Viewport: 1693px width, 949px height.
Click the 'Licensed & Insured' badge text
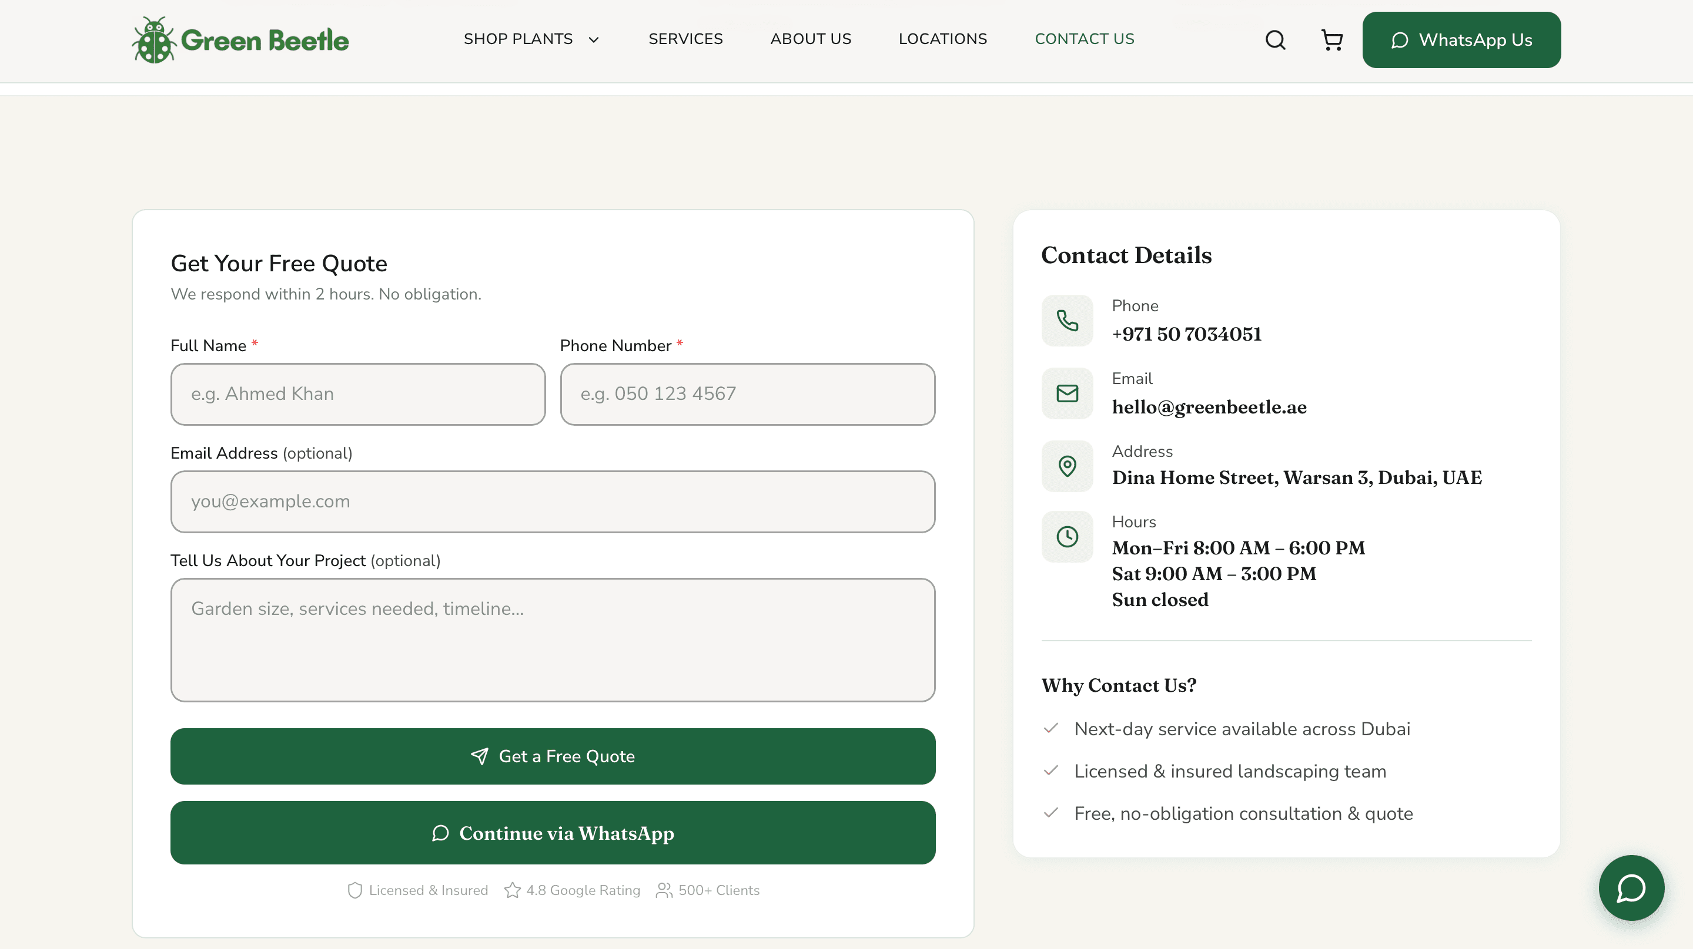pos(429,890)
